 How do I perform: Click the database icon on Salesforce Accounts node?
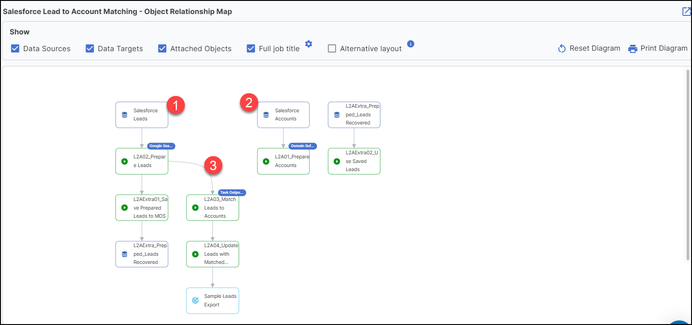tap(265, 114)
